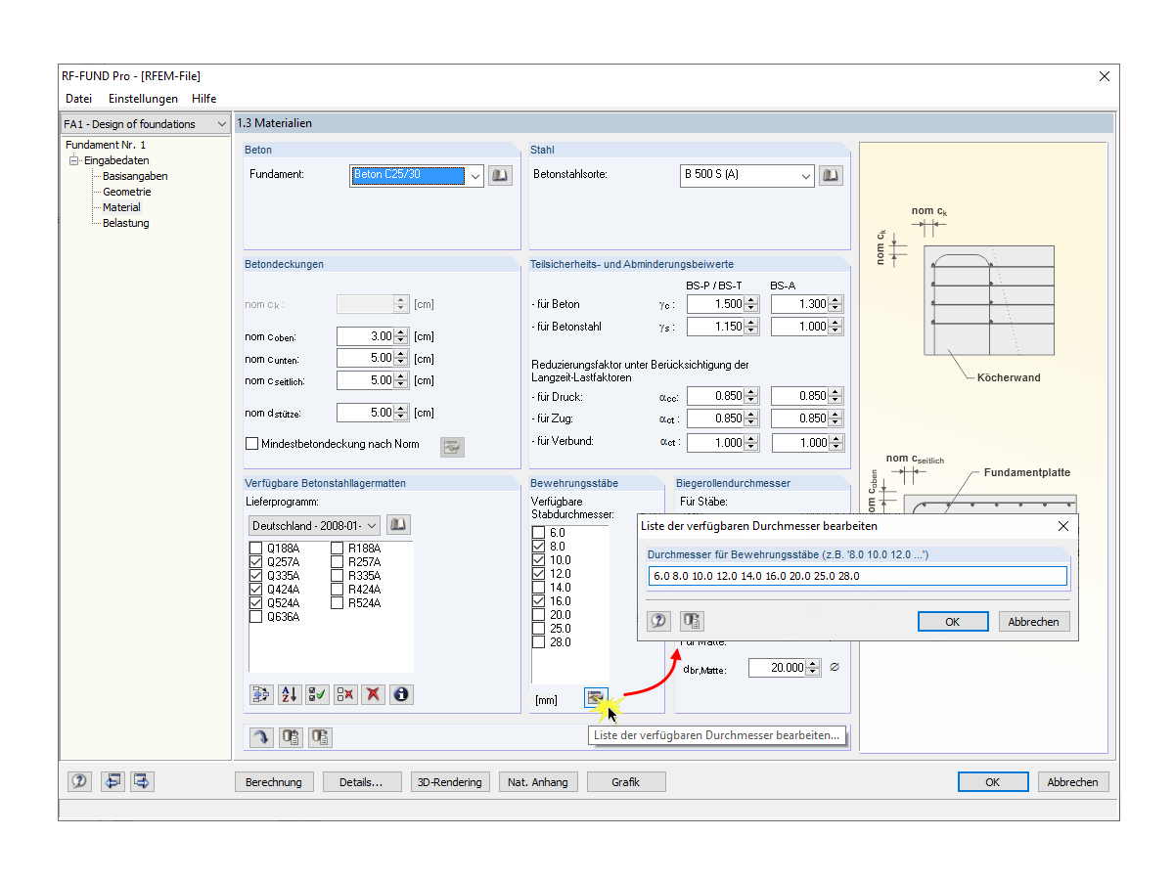Select Basisangaben in the tree

(135, 176)
